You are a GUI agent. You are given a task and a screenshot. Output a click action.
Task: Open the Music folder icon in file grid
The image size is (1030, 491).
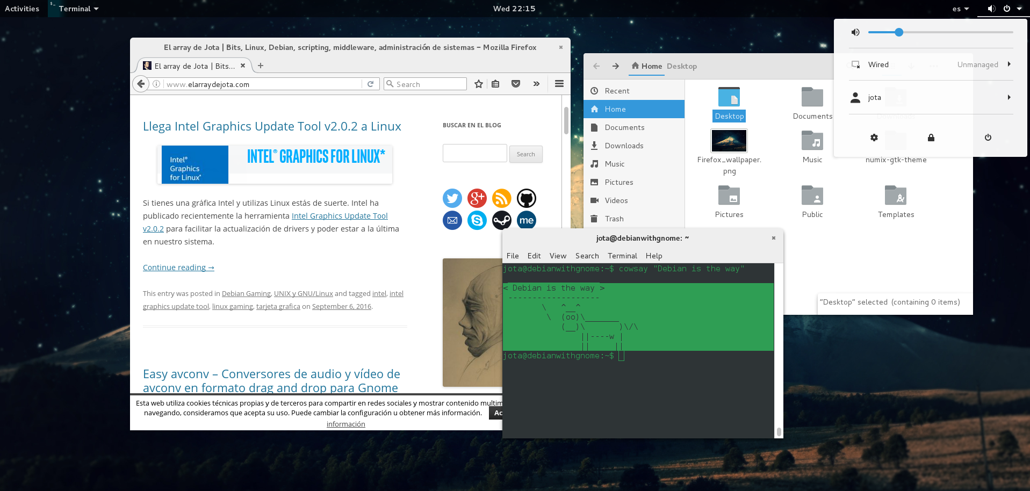812,141
